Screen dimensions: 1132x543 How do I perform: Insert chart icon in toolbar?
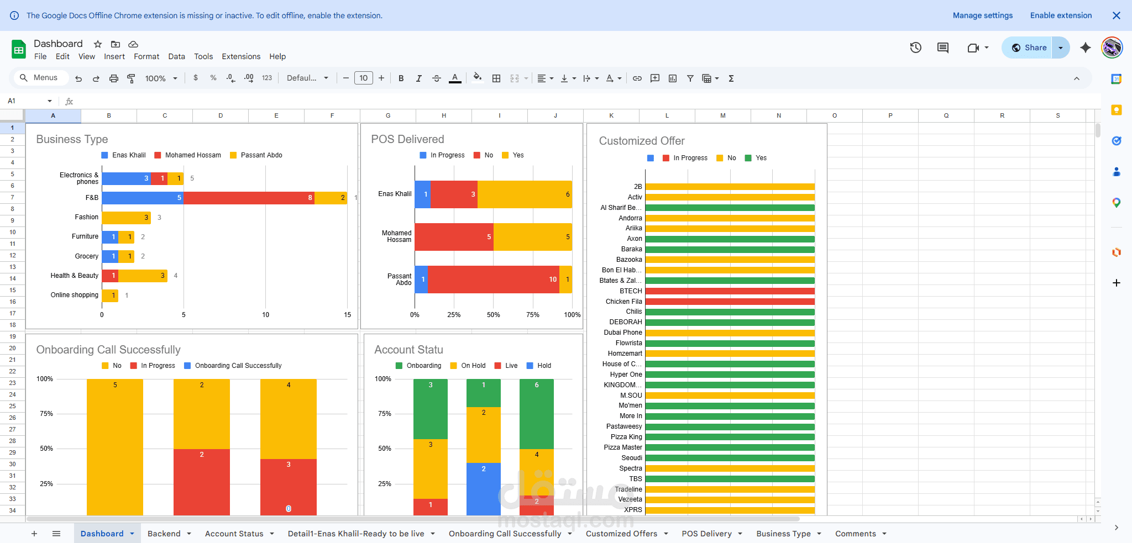(673, 78)
